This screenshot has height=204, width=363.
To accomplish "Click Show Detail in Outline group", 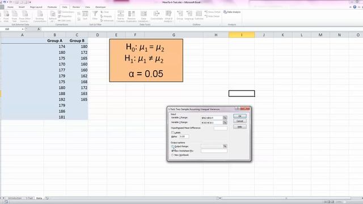I will click(213, 12).
